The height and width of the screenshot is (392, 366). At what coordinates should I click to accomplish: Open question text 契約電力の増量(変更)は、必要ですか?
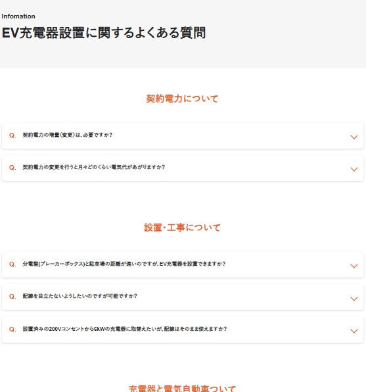(x=68, y=135)
